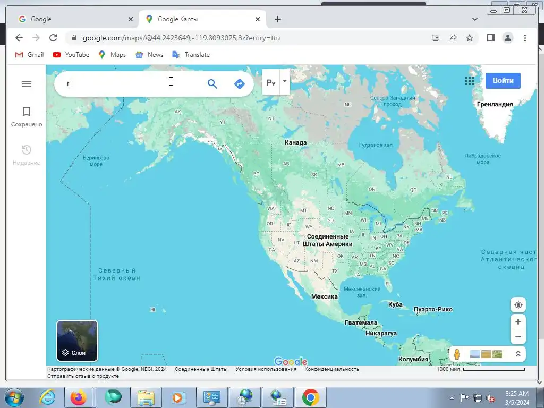Bookmark this page with the star
The width and height of the screenshot is (544, 408).
470,38
